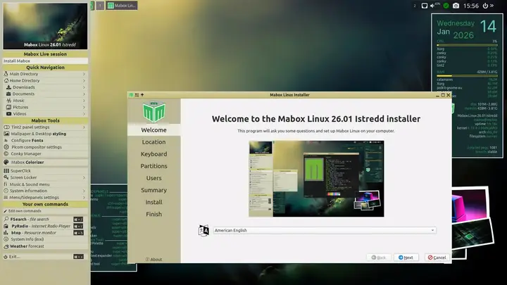507x285 pixels.
Task: Select the Keyboard step in installer sidebar
Action: 154,154
